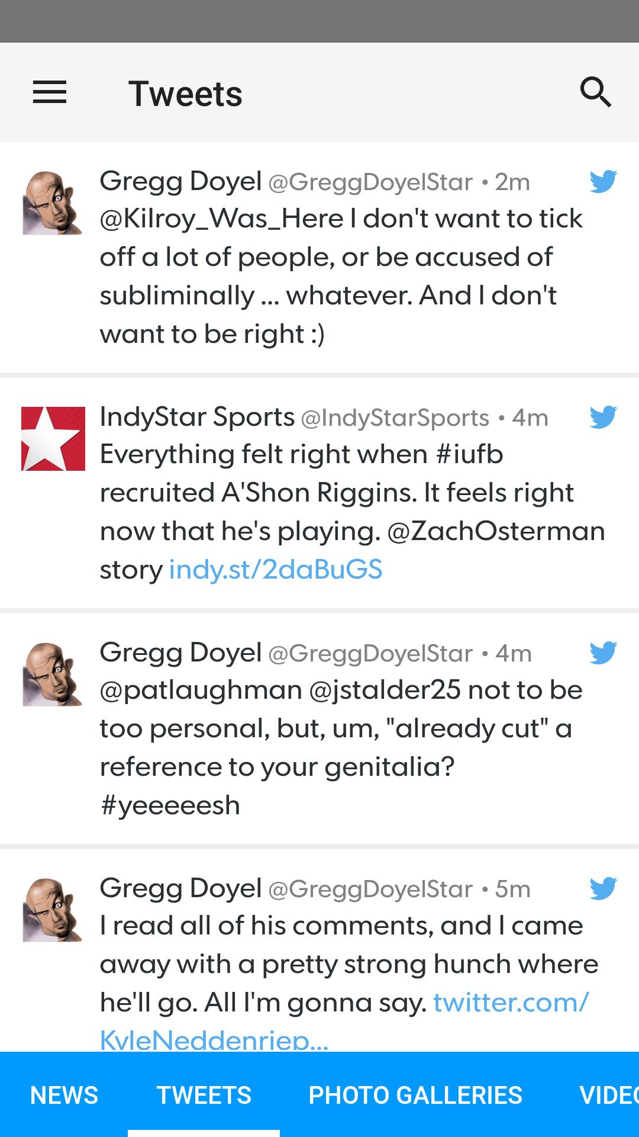
Task: Switch to the News tab
Action: [64, 1096]
